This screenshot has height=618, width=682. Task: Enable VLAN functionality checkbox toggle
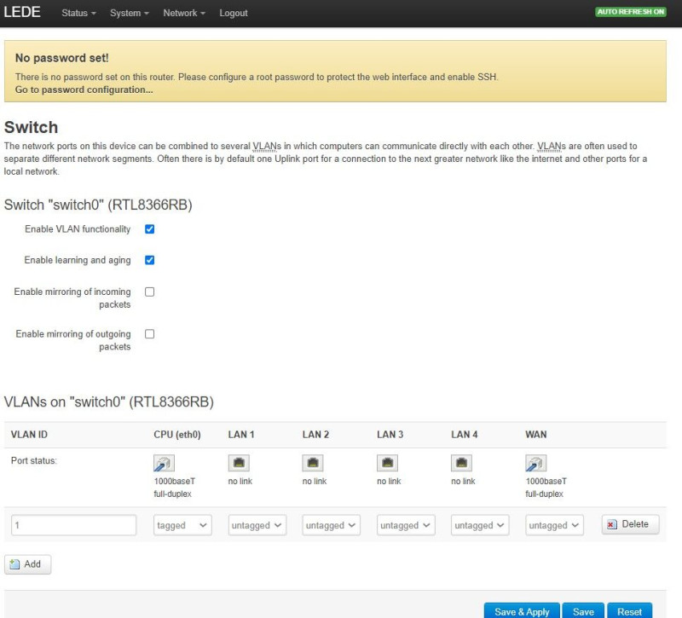pos(150,229)
